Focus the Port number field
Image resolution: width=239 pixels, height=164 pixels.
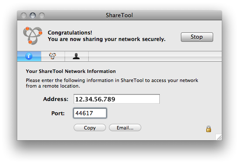(90, 113)
